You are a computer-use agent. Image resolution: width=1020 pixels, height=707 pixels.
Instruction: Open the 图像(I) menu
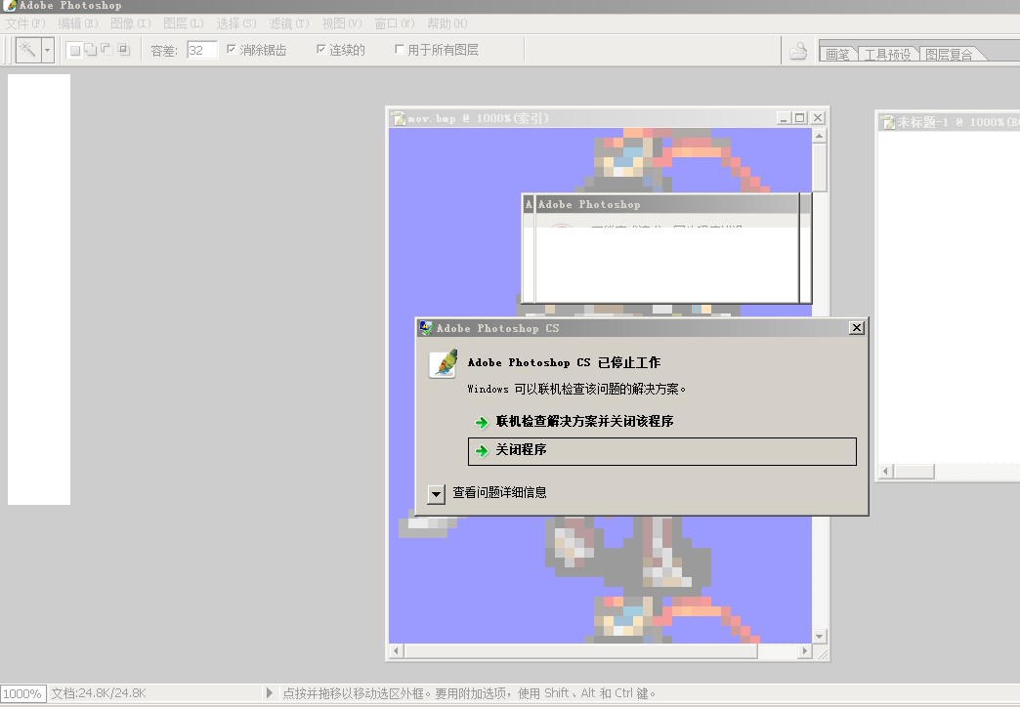click(x=131, y=23)
